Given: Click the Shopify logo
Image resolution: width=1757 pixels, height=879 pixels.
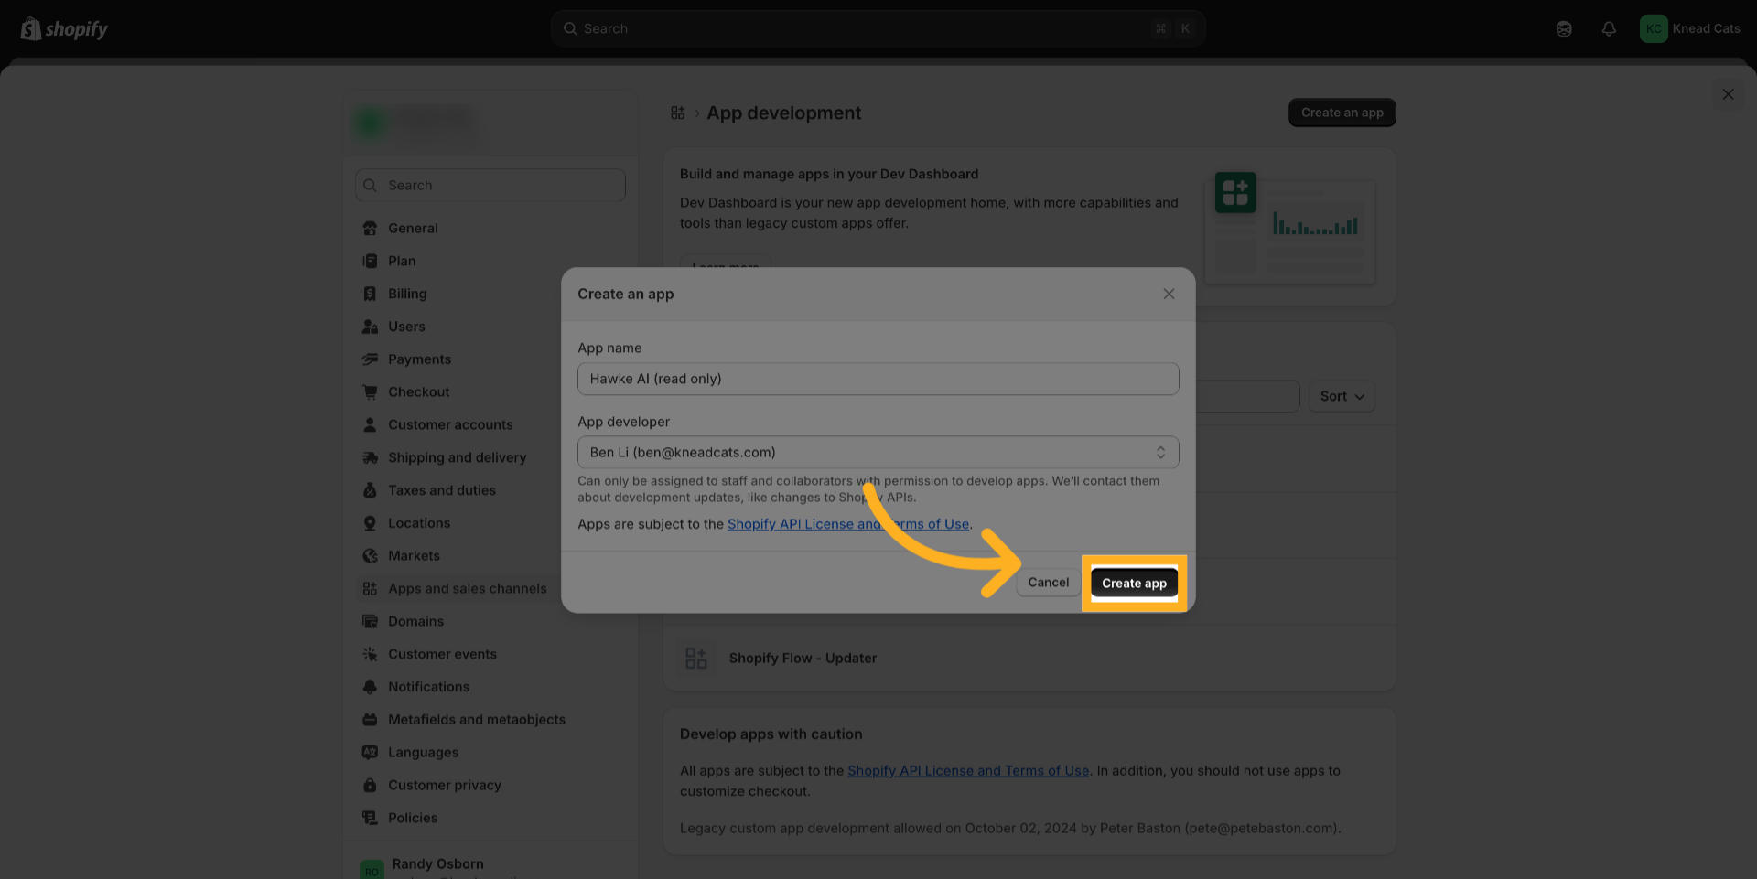Looking at the screenshot, I should pyautogui.click(x=64, y=29).
